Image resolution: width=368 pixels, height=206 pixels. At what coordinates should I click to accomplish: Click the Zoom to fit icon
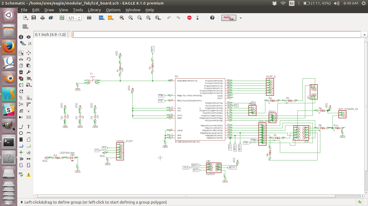(122, 18)
